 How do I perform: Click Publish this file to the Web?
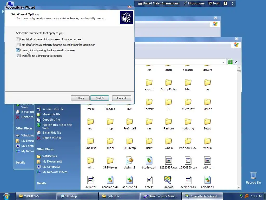(x=57, y=126)
